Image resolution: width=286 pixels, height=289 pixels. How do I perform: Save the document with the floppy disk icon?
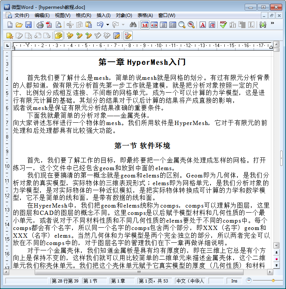coord(29,25)
